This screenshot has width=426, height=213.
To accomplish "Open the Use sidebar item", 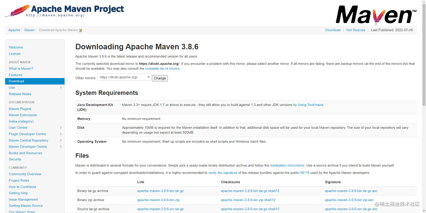I will pos(12,88).
